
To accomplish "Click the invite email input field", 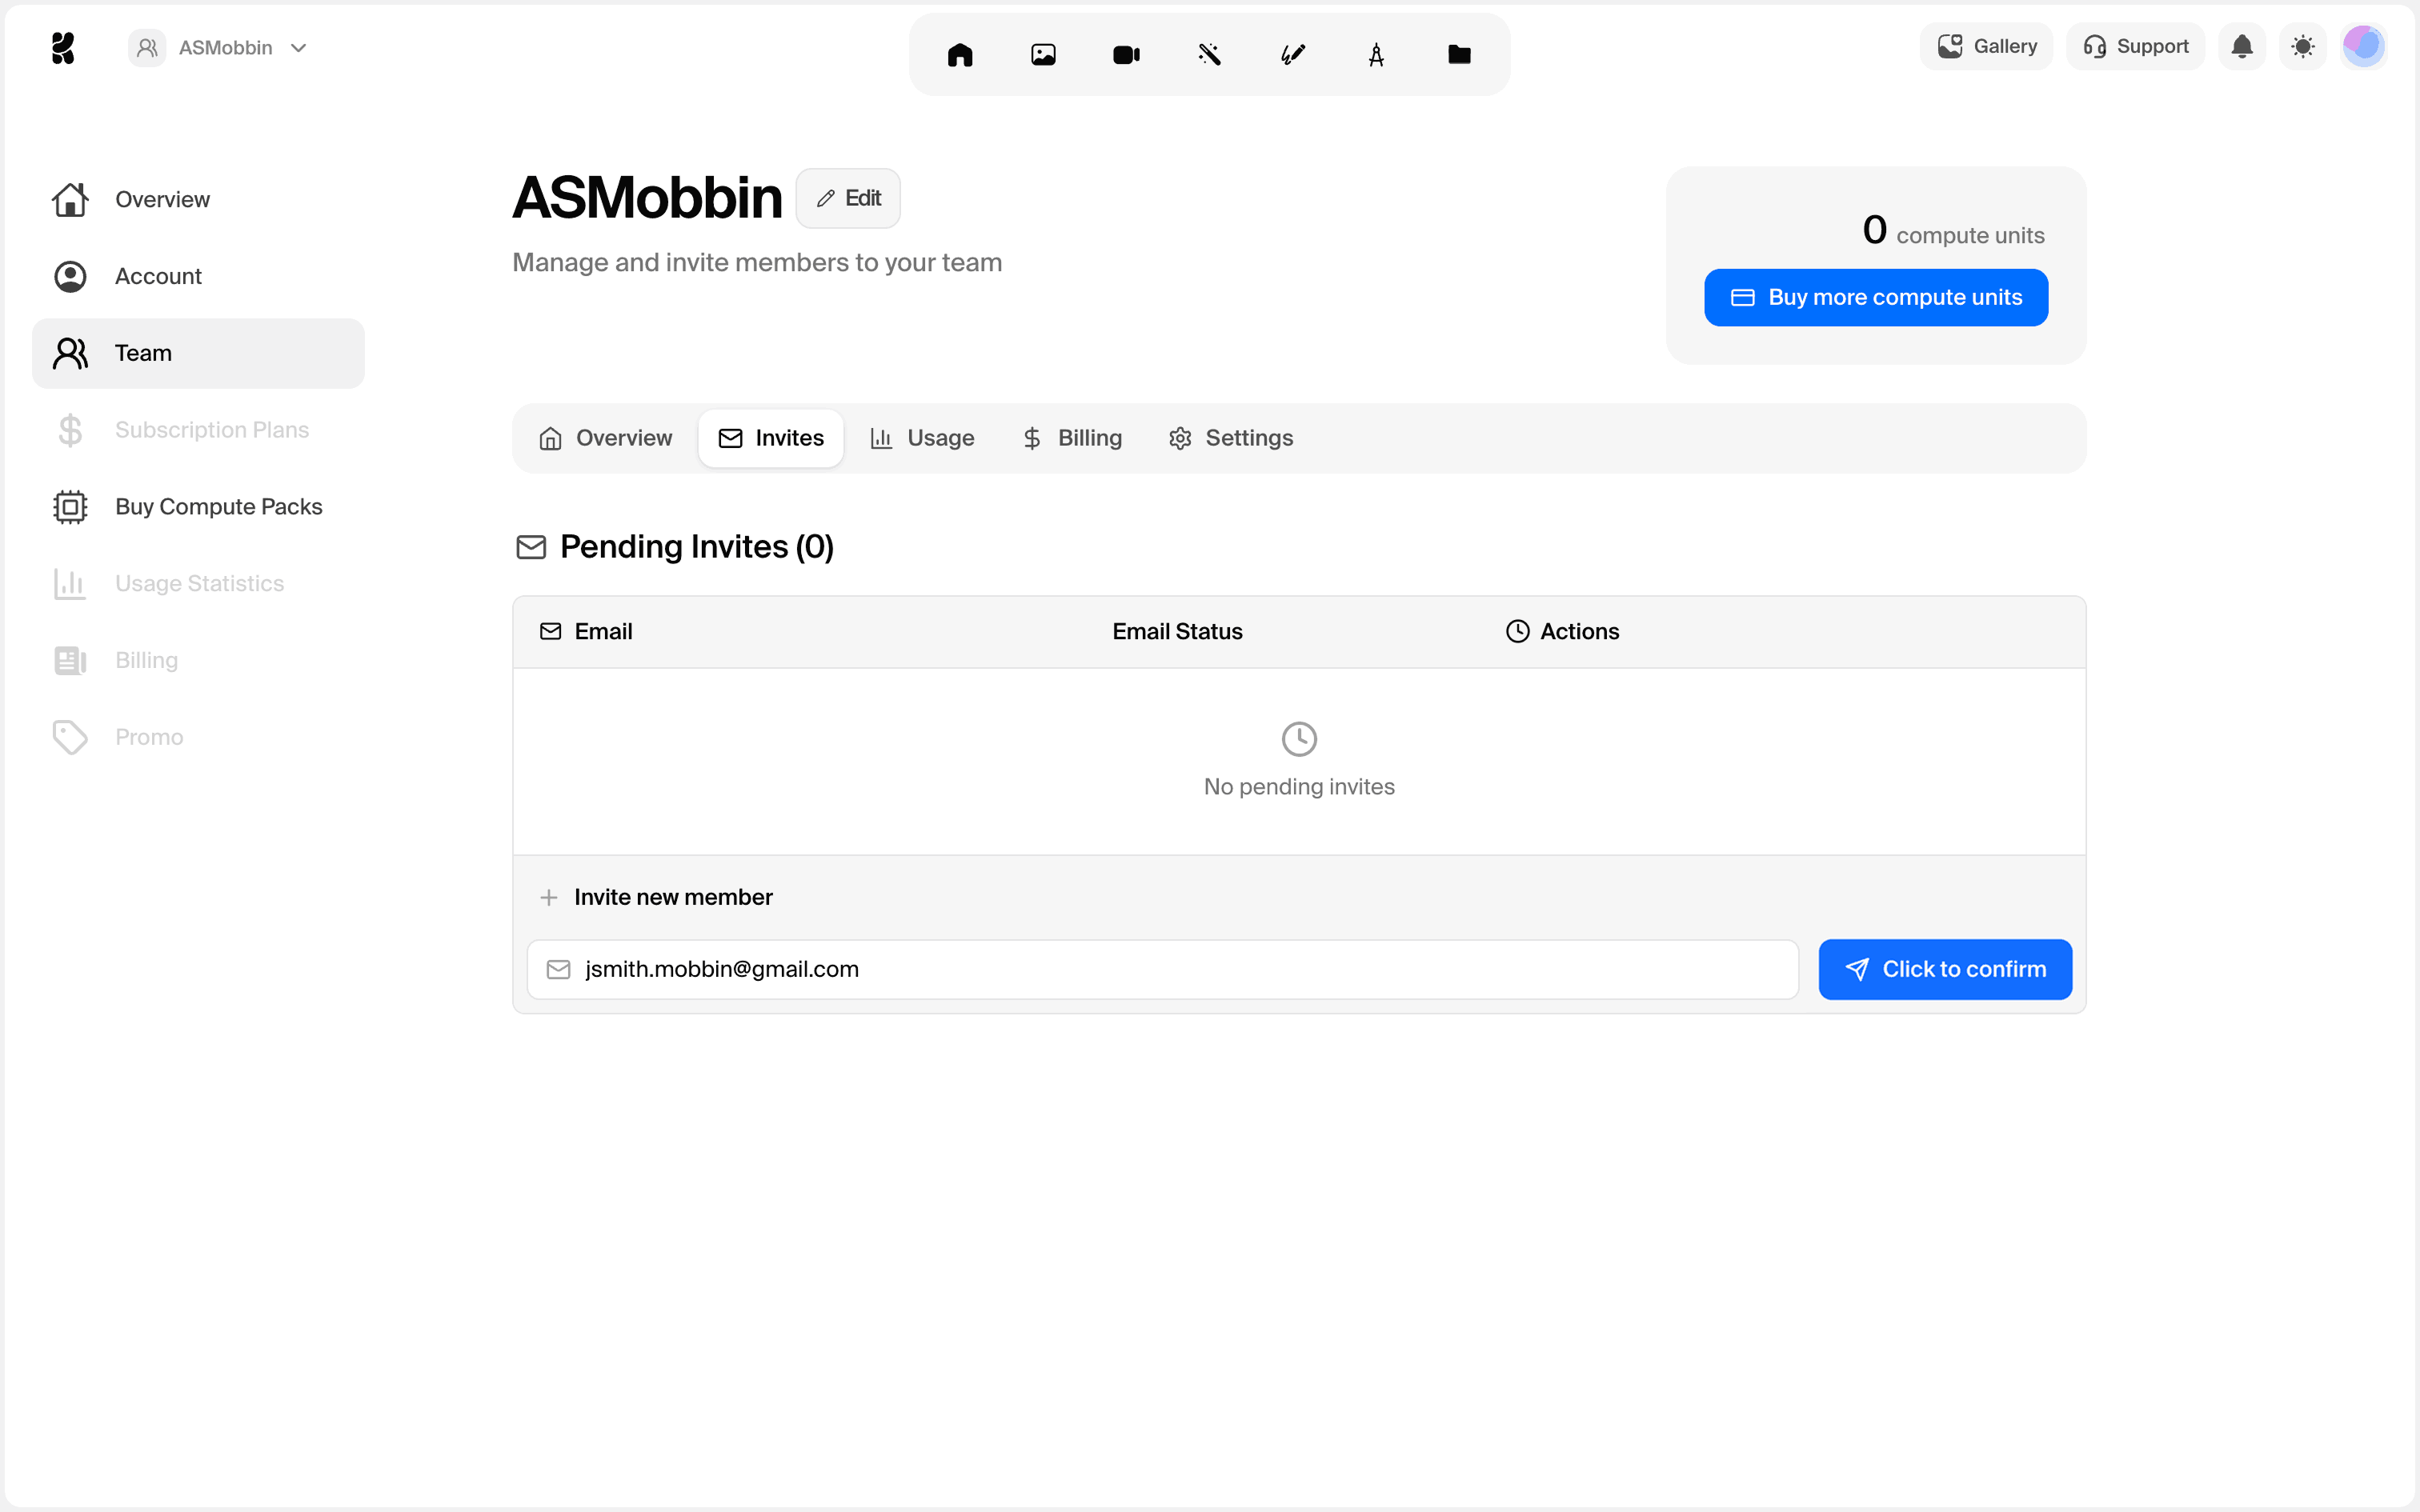I will click(x=1162, y=969).
